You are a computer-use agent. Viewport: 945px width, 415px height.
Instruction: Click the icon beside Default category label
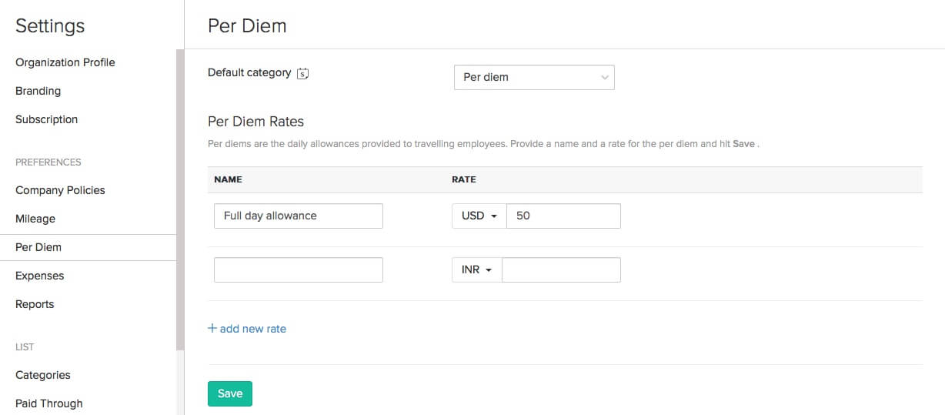pyautogui.click(x=302, y=73)
